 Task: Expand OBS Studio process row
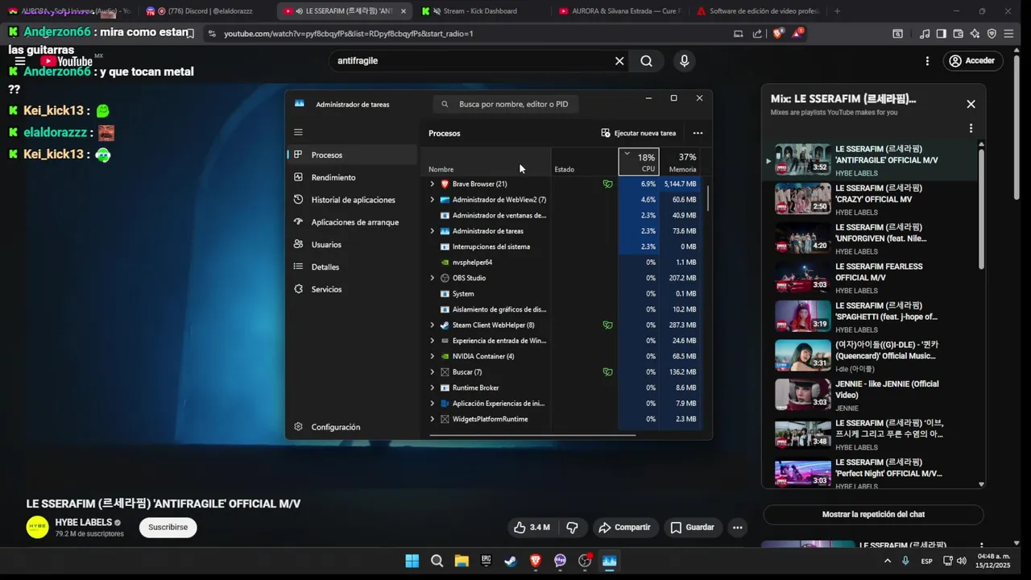click(x=432, y=278)
